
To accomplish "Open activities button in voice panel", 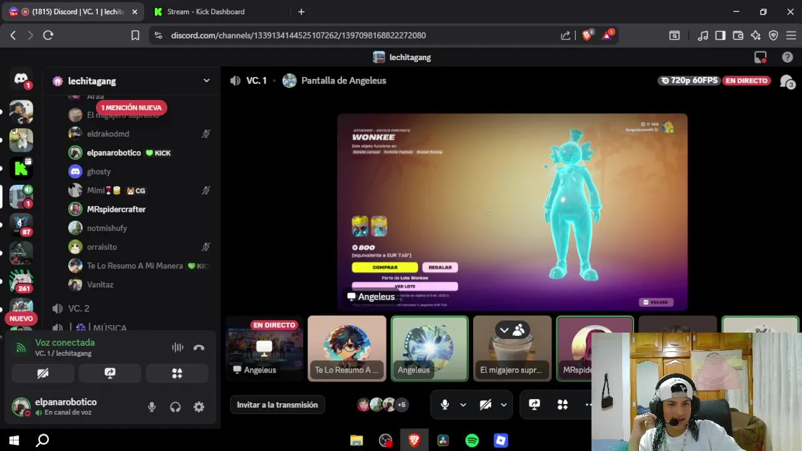I will point(177,373).
